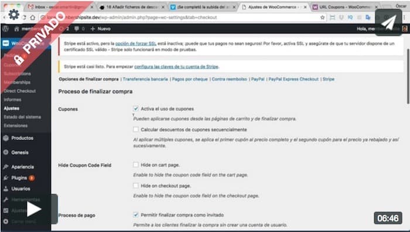Switch to 'Se completó la subida' tab
This screenshot has height=232, width=410.
tap(203, 7)
